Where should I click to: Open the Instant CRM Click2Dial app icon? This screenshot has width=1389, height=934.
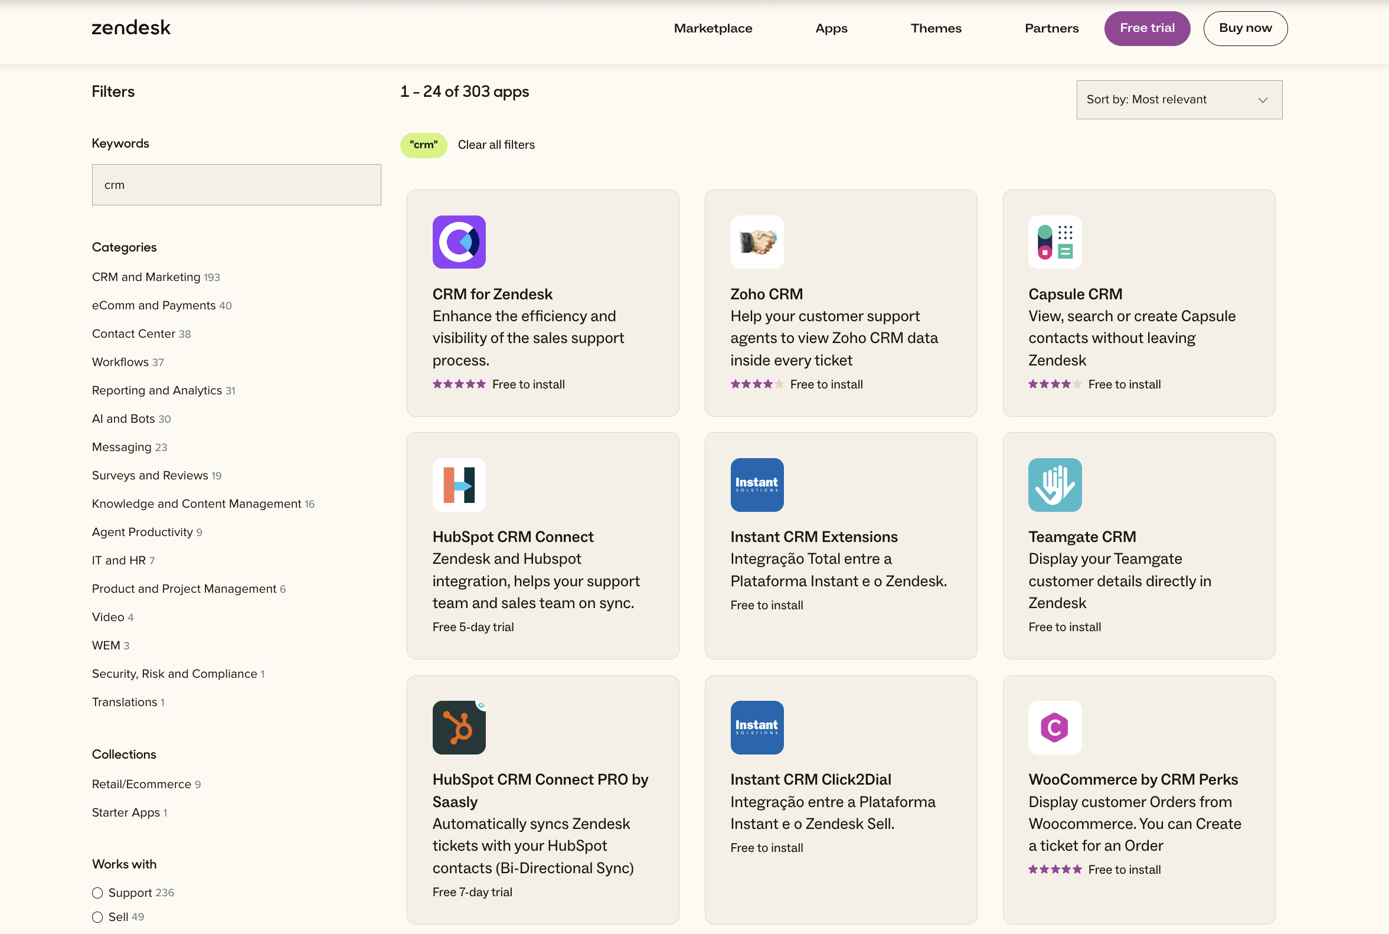click(x=757, y=727)
